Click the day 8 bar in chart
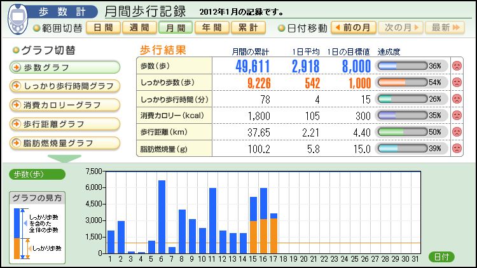 pos(183,232)
